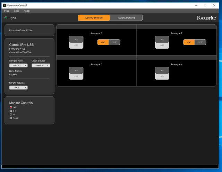Click the Sync Status label
The image size is (222, 172).
coord(15,71)
